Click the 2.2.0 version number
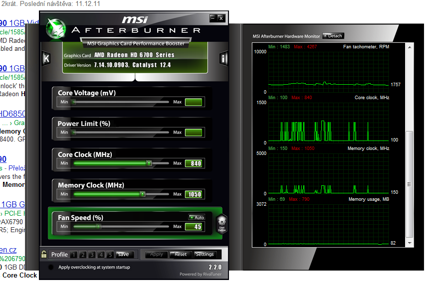This screenshot has height=285, width=443. coord(215,267)
